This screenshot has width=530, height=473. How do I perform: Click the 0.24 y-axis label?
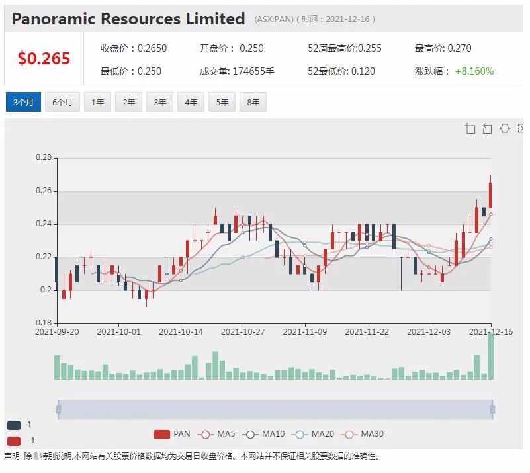click(x=44, y=224)
